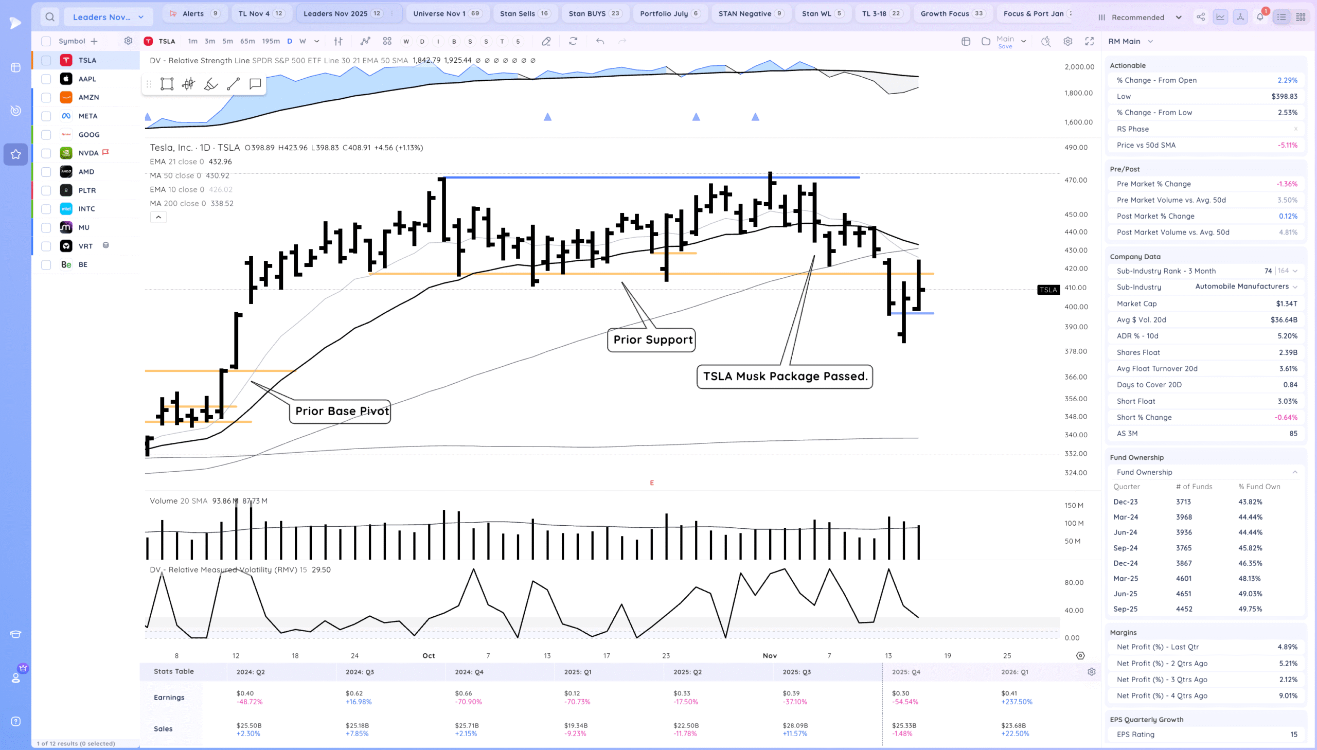Open watchlist column settings gear
Viewport: 1317px width, 750px height.
point(128,41)
